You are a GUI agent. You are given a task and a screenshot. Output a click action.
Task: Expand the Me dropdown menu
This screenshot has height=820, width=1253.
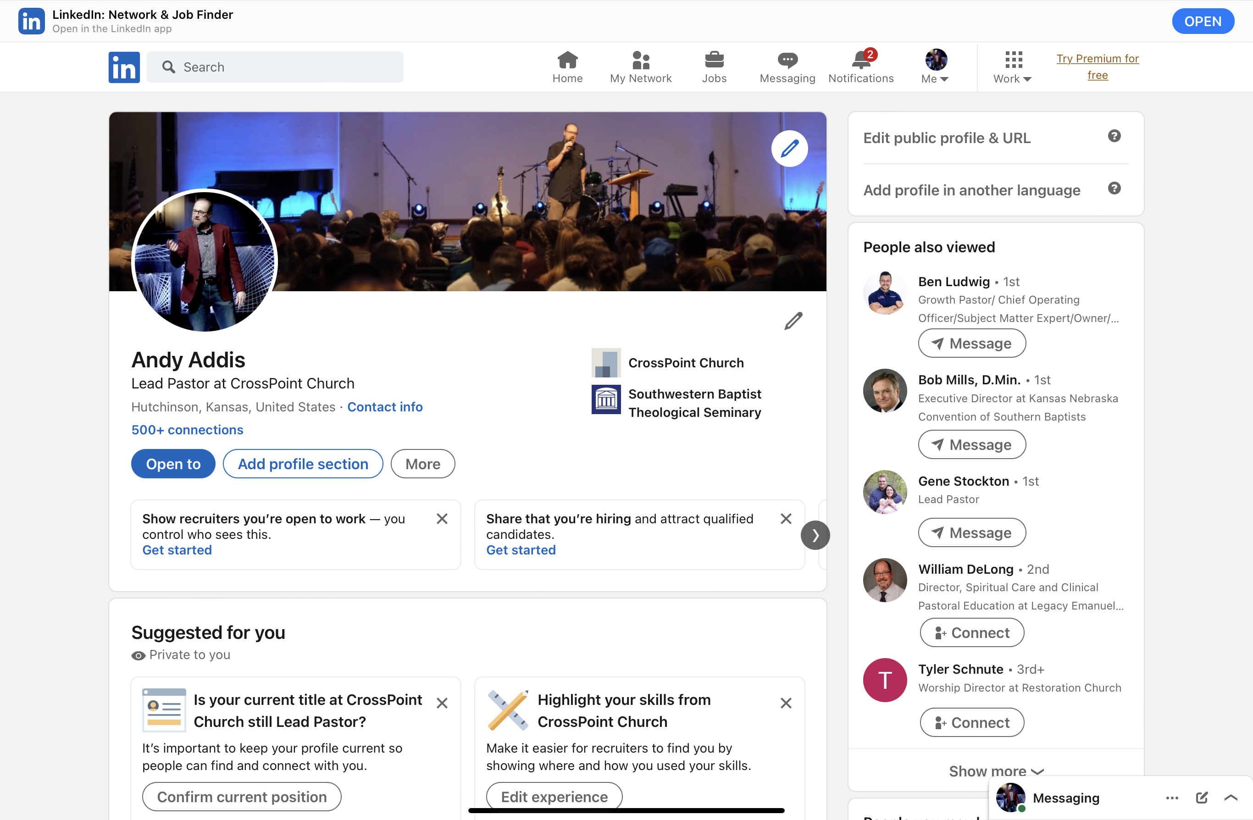(936, 67)
